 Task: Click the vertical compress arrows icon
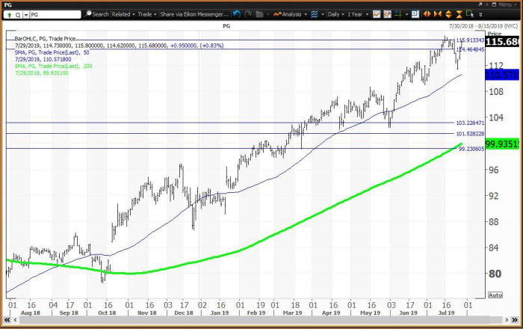pyautogui.click(x=459, y=14)
